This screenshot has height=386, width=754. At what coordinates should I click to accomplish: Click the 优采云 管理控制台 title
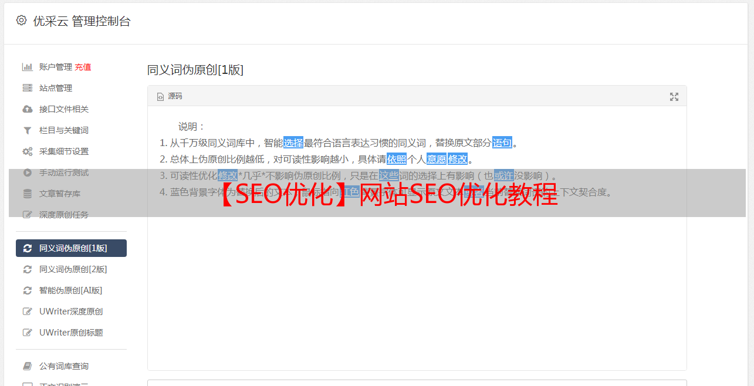(x=82, y=21)
